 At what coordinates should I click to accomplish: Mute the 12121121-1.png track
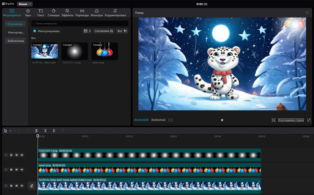[22, 155]
